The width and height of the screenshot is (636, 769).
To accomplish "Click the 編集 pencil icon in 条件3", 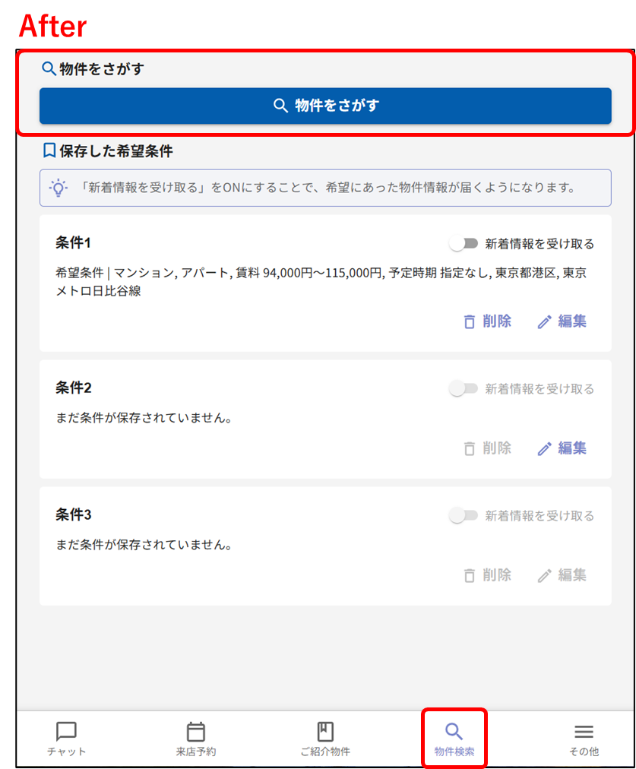I will pos(544,576).
